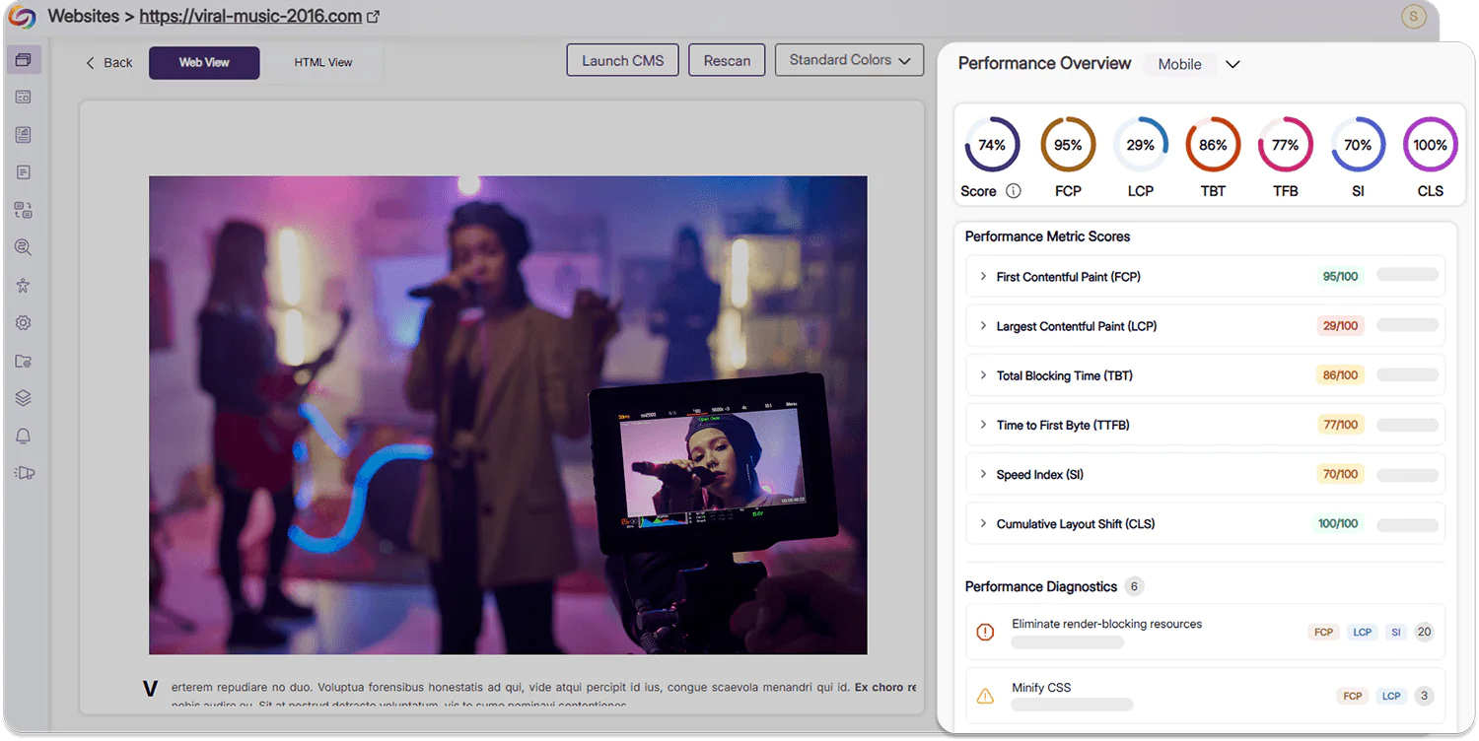Click the Launch CMS button
This screenshot has height=741, width=1479.
point(623,60)
